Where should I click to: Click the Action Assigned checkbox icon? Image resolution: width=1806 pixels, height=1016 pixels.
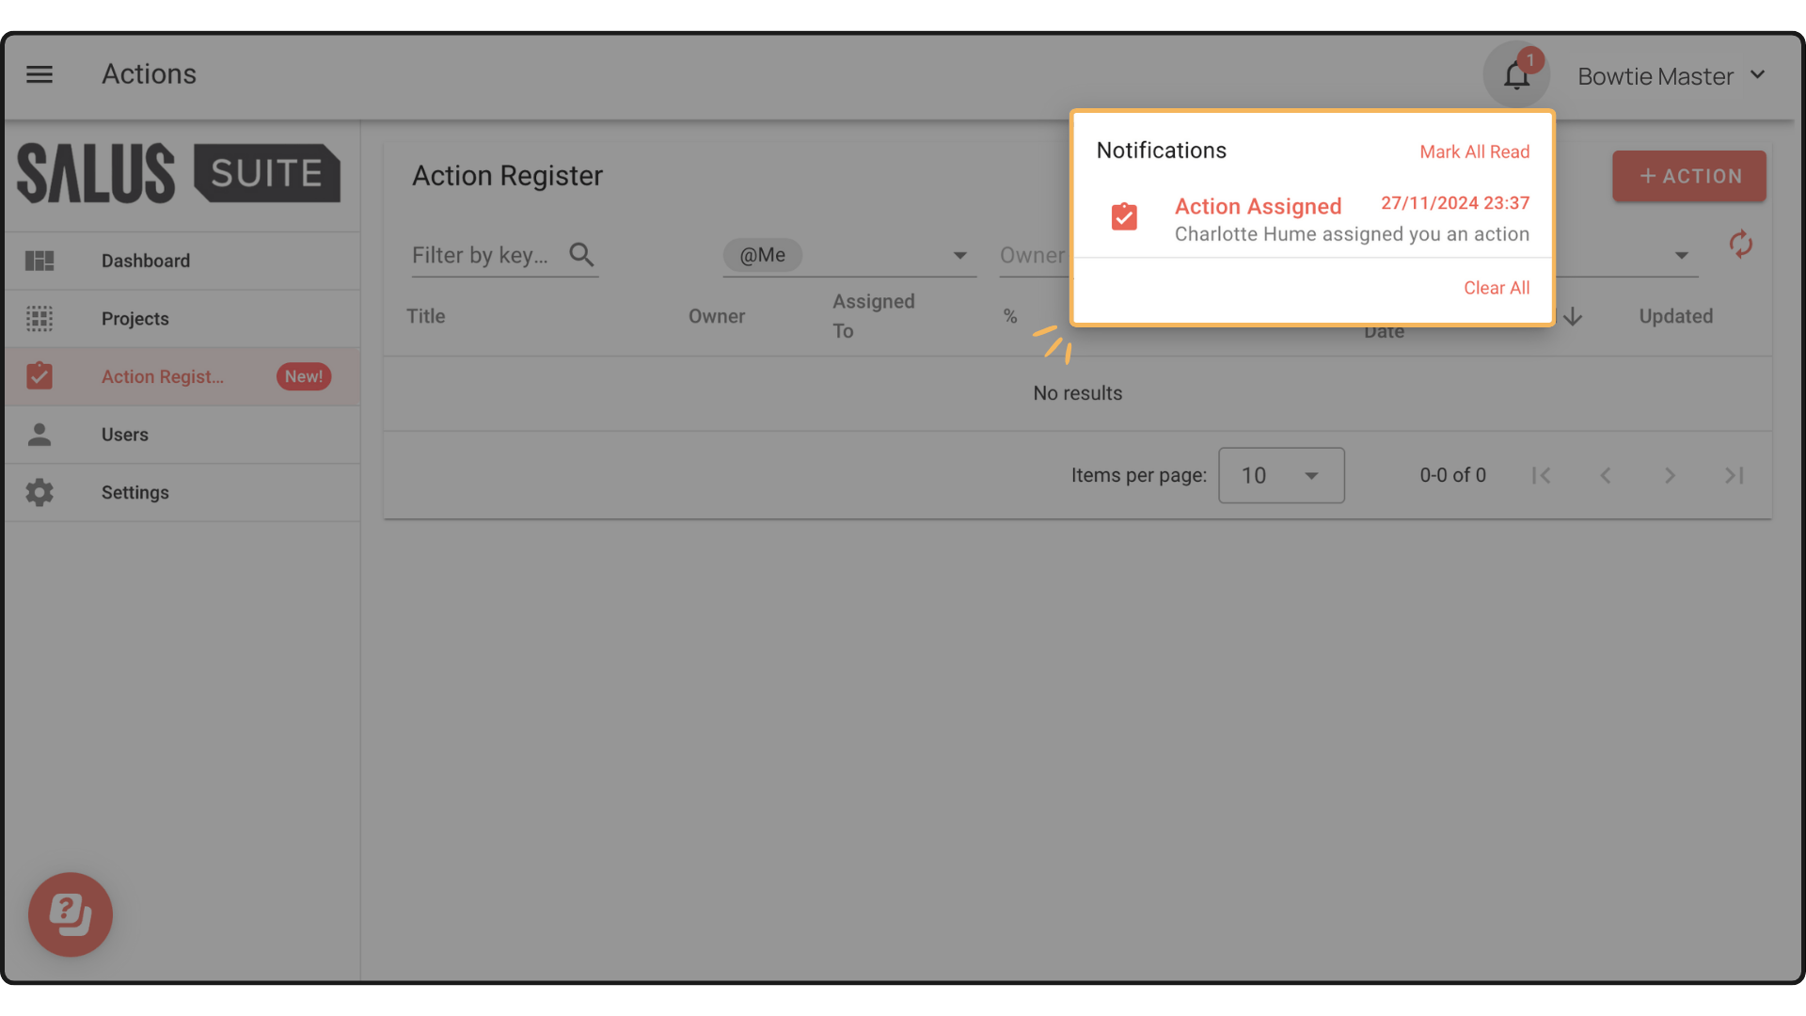[x=1124, y=217]
